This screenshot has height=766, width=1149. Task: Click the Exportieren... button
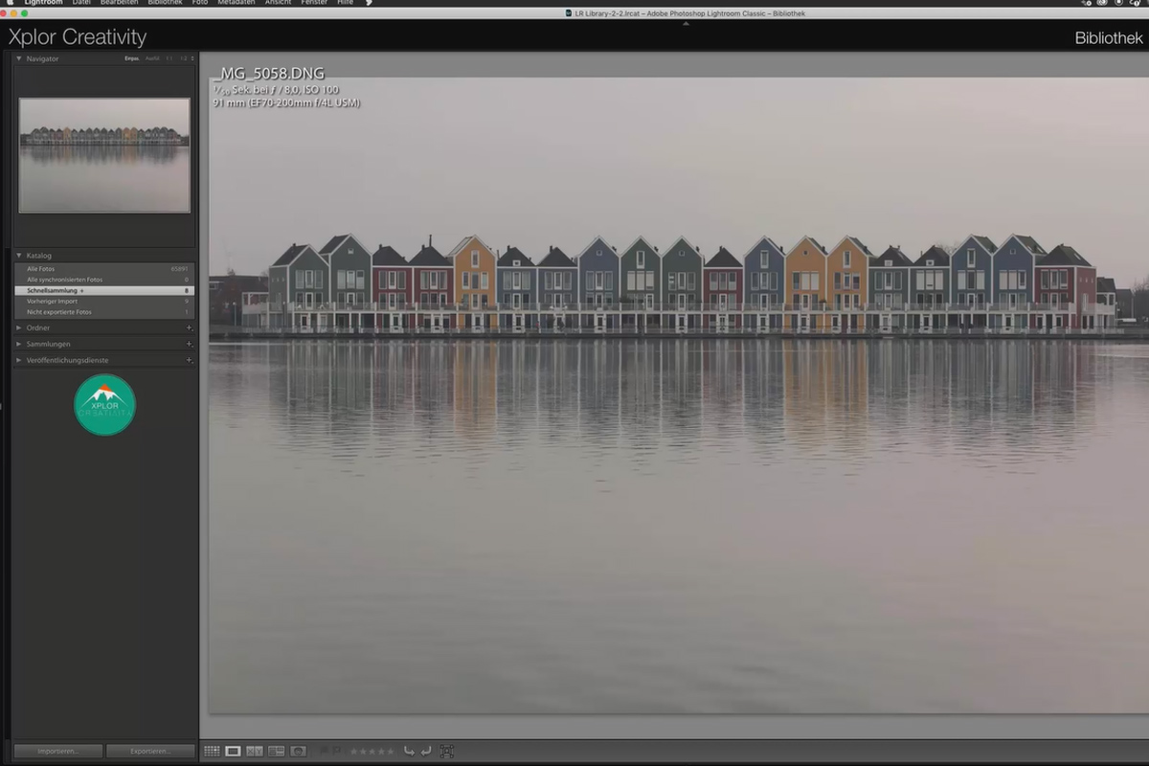point(150,752)
